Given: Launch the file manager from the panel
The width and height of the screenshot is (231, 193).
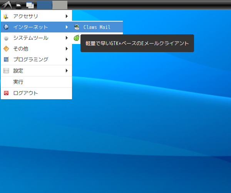Looking at the screenshot, I should click(18, 5).
